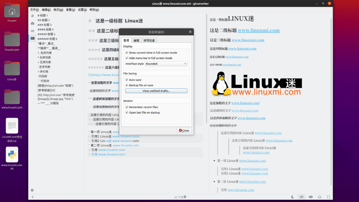Open settings gear in sidebar bottom
This screenshot has width=359, height=202.
point(32,190)
